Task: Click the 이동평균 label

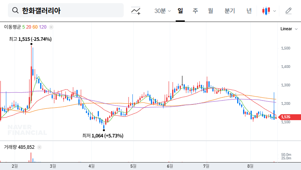Action: [12, 27]
